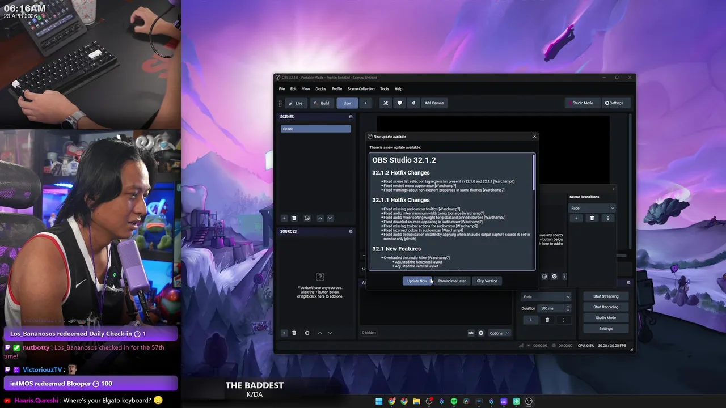Move source up in Sources panel
726x408 pixels.
pos(320,333)
